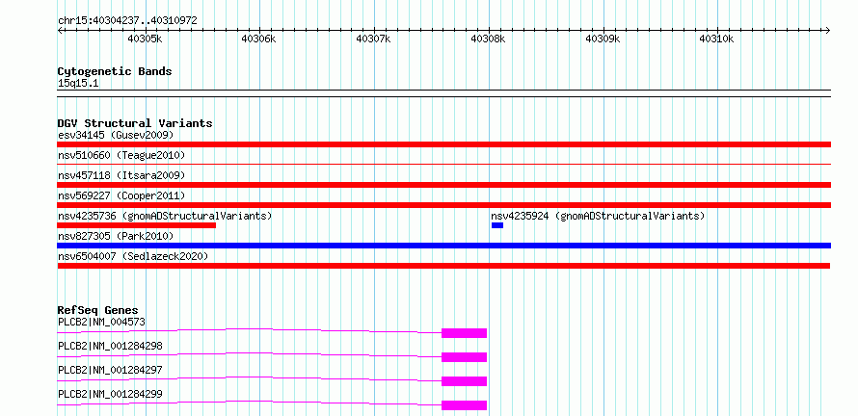Open nsv6504007 (Sedlazeck2020) label

point(133,256)
